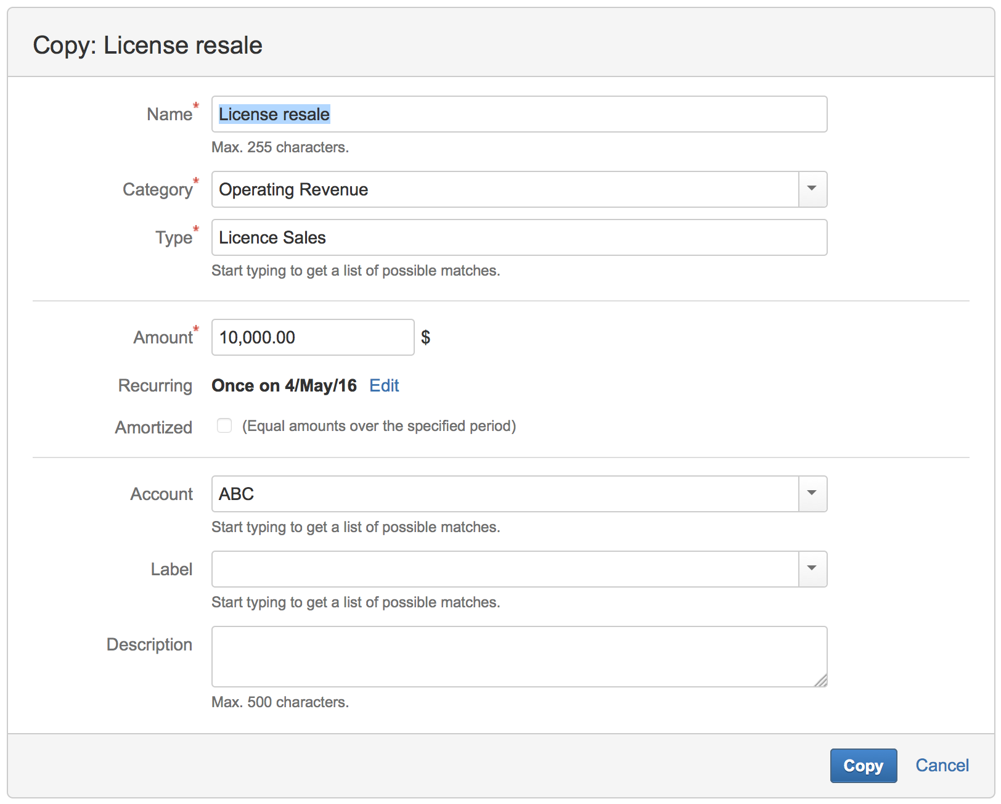Focus the Type field with Licence Sales

[x=518, y=238]
